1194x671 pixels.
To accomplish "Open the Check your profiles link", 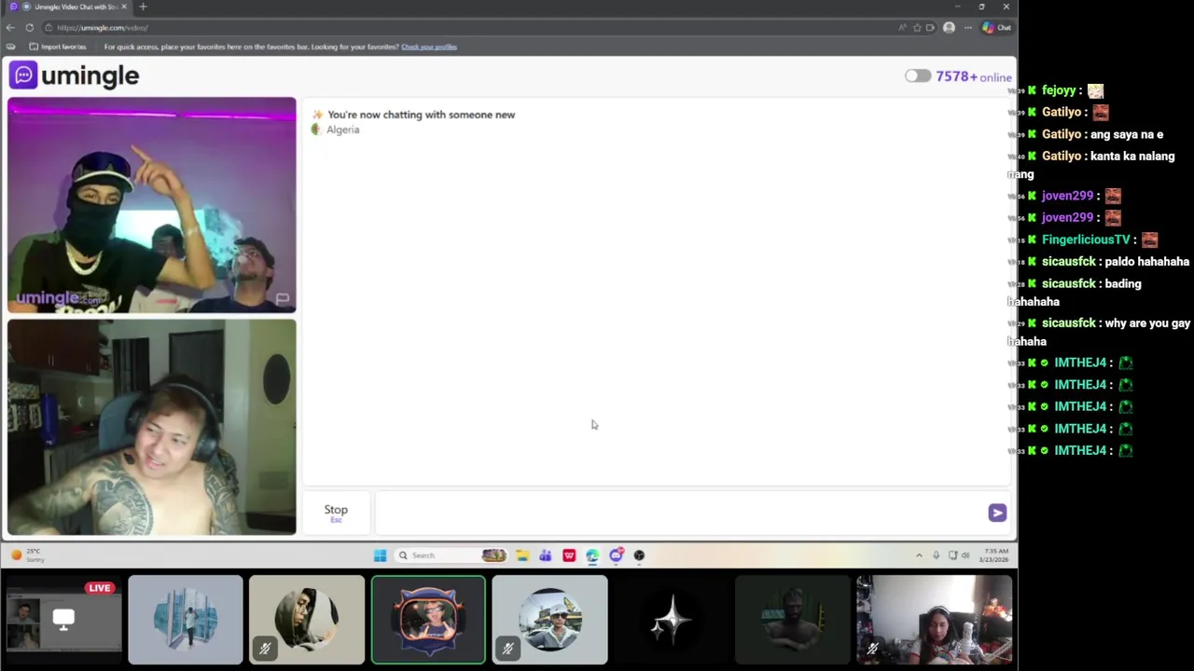I will tap(429, 47).
